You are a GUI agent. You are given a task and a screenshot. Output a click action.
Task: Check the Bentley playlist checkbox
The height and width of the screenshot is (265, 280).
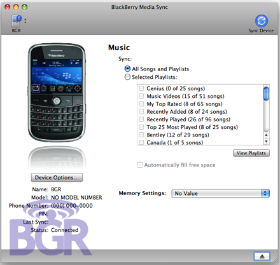(141, 135)
